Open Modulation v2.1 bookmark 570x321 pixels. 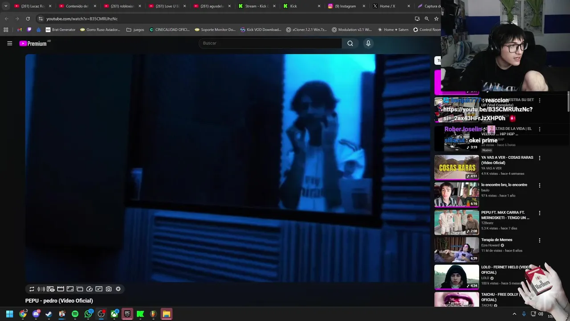click(352, 30)
